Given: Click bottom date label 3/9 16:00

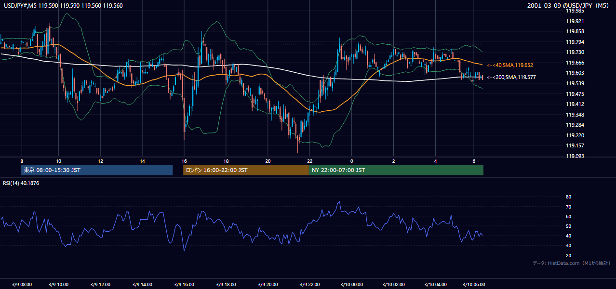Looking at the screenshot, I should [x=184, y=284].
